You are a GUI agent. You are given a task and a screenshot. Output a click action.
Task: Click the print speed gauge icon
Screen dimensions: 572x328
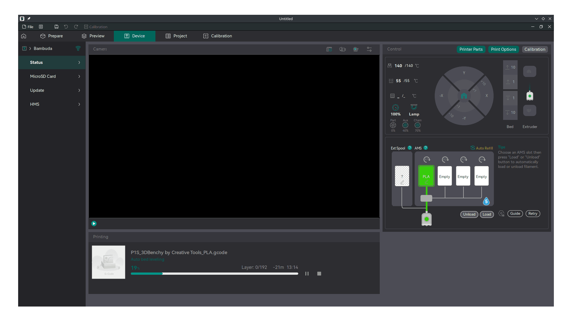(x=395, y=107)
